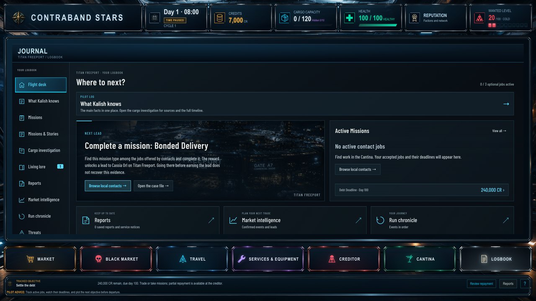
Task: Click the tracked objective pin icon
Action: coord(10,283)
